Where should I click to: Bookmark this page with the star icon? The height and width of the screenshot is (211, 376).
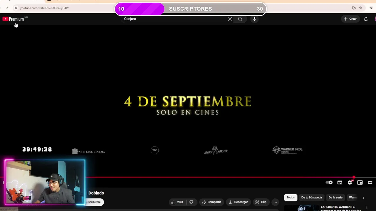tap(361, 8)
